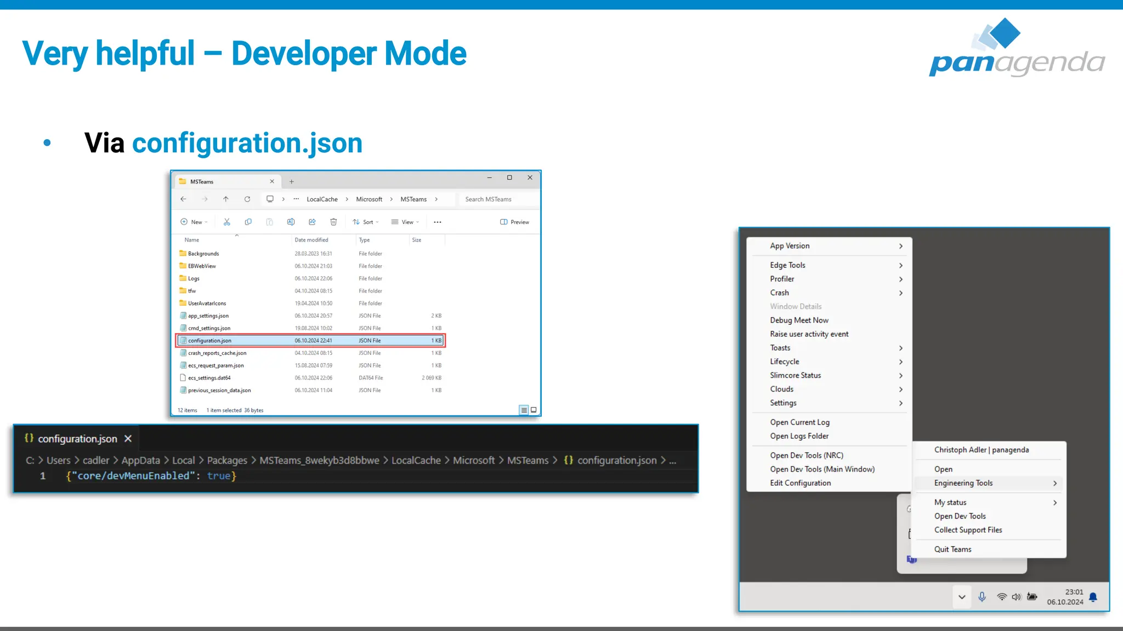1123x631 pixels.
Task: Click the Refresh icon in File Explorer
Action: (247, 199)
